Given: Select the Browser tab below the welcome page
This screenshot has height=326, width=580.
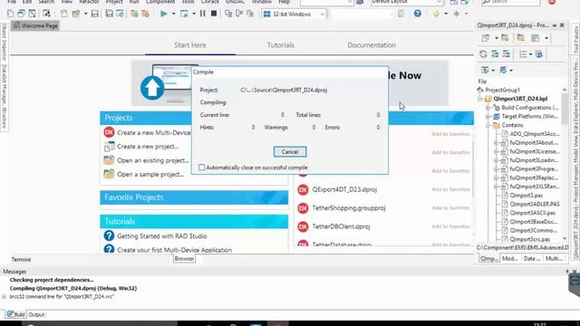Looking at the screenshot, I should tap(184, 259).
